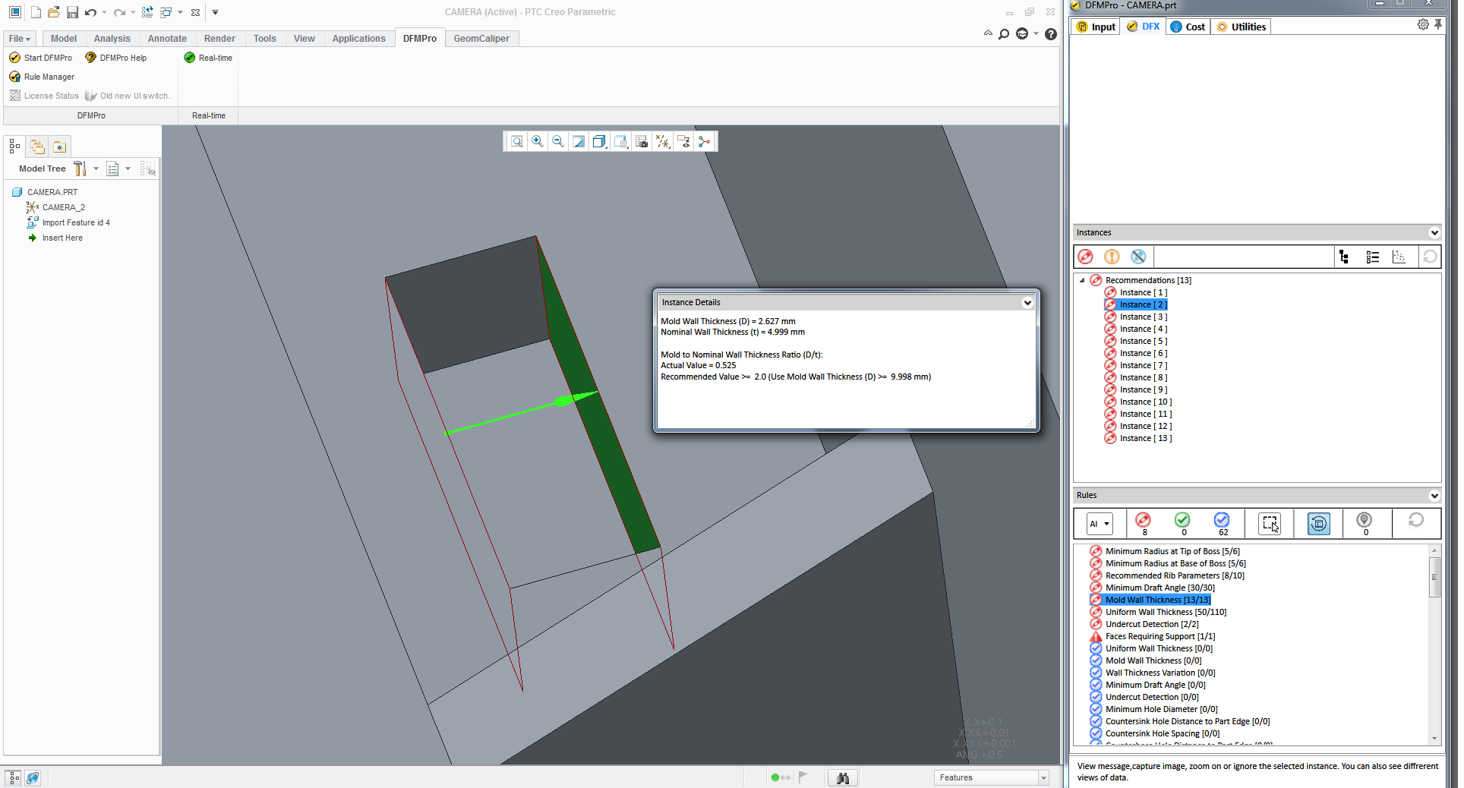Image resolution: width=1464 pixels, height=788 pixels.
Task: Click the Zoom Out magnifier icon
Action: coord(558,141)
